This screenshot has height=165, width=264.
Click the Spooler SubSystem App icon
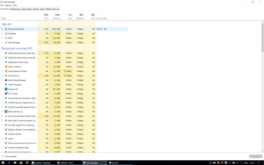coord(6,148)
